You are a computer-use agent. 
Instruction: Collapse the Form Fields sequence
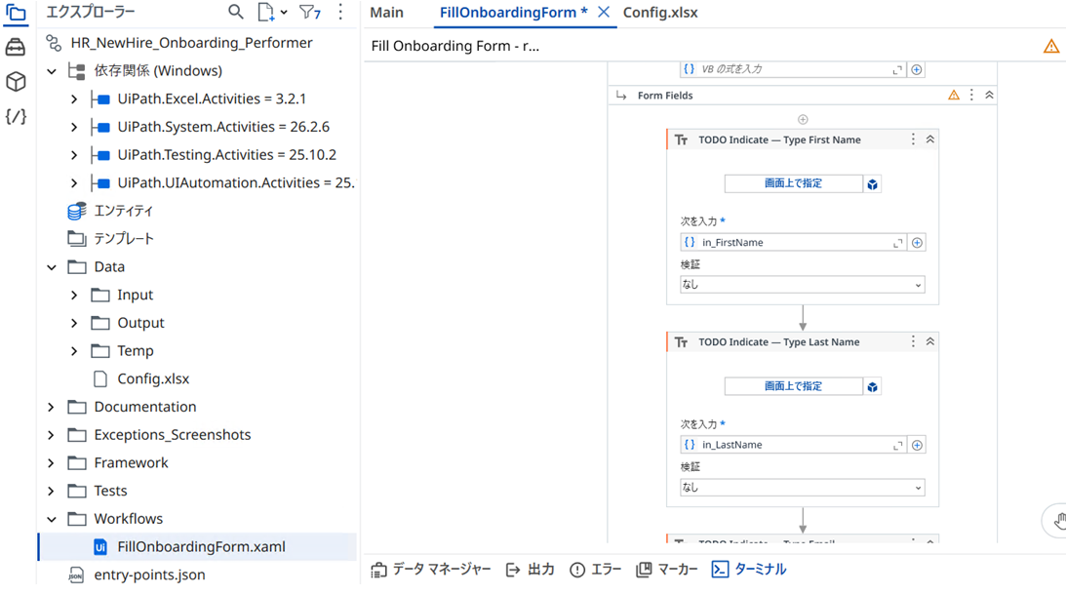989,96
